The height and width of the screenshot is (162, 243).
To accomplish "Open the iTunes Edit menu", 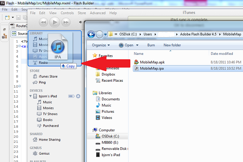I will (x=42, y=13).
